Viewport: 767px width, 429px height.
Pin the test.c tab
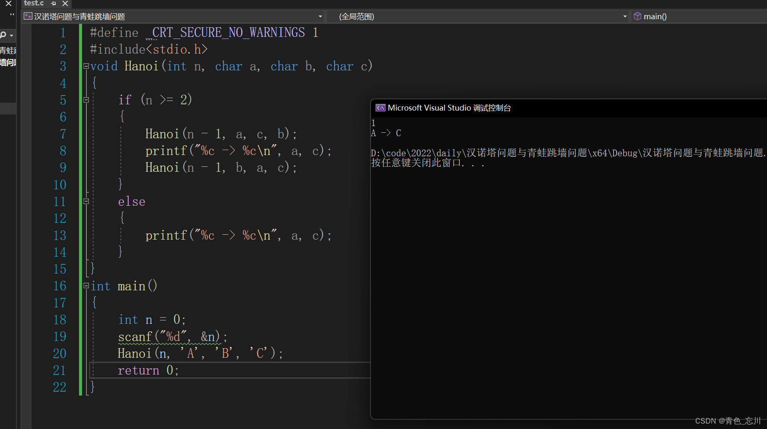point(54,3)
